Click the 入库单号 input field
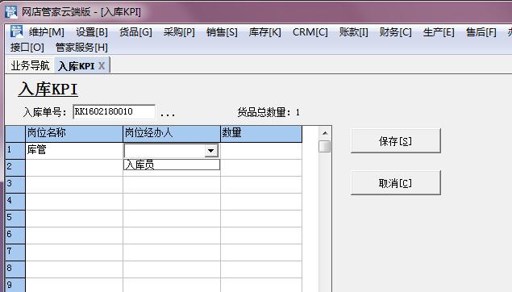Image resolution: width=512 pixels, height=292 pixels. click(x=114, y=111)
